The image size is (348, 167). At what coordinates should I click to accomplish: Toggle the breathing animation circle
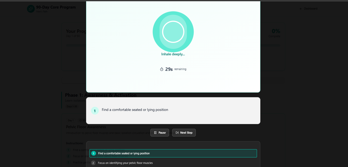click(x=173, y=32)
